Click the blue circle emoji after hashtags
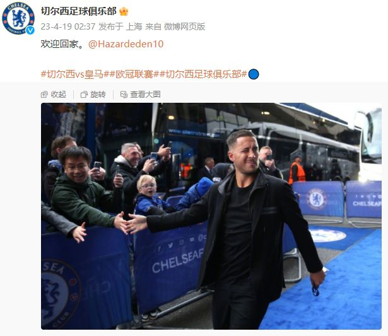 point(254,74)
